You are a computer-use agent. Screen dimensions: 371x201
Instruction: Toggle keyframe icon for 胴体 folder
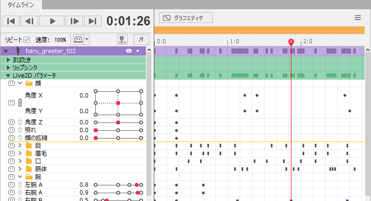11,169
